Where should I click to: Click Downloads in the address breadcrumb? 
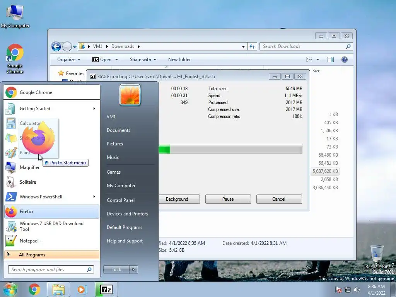coord(123,46)
